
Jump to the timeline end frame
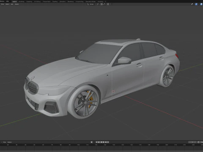click(x=108, y=142)
